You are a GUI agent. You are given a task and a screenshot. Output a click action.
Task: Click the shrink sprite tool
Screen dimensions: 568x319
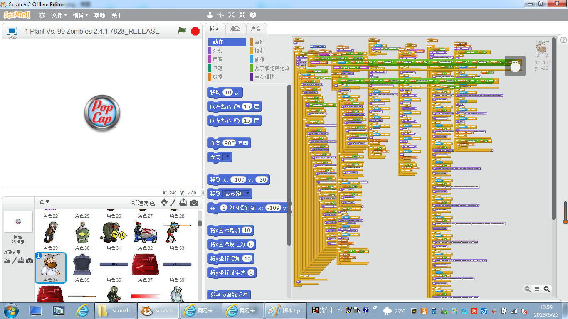coord(242,15)
